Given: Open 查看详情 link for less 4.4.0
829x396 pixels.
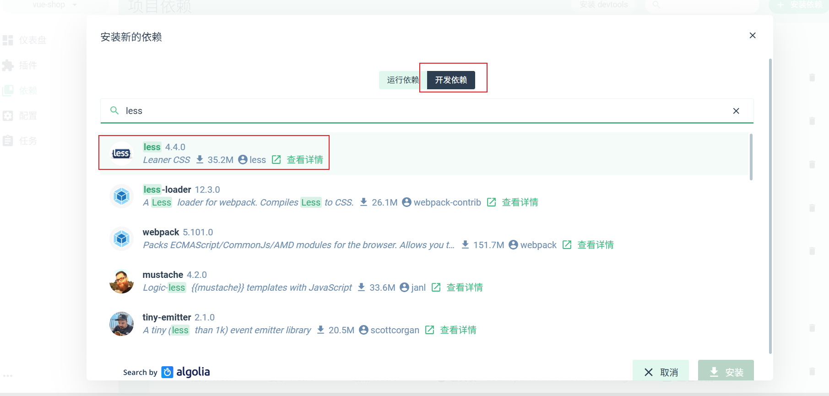Looking at the screenshot, I should point(305,160).
